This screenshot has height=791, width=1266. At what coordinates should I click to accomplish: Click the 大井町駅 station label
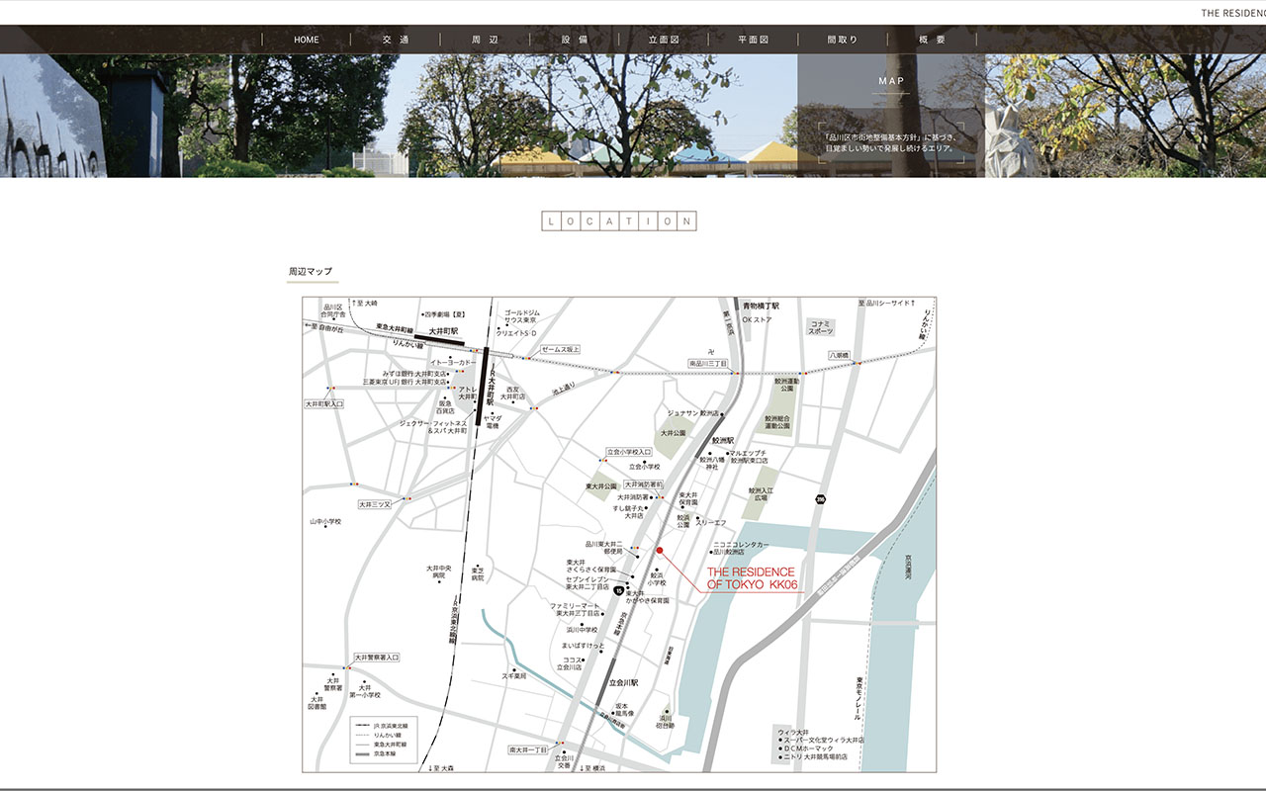click(445, 332)
